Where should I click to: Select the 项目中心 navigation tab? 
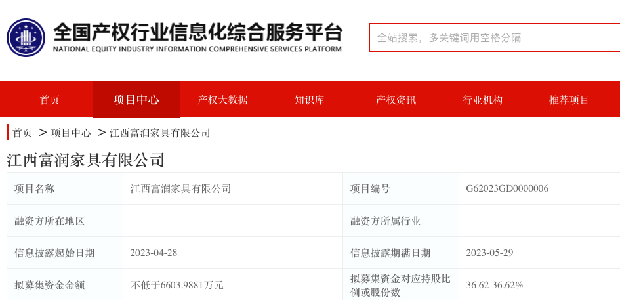(x=136, y=99)
